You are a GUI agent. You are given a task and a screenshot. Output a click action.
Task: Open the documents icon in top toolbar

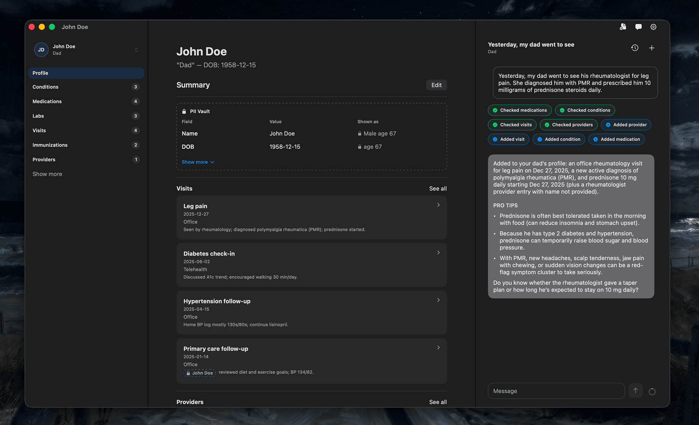[623, 27]
